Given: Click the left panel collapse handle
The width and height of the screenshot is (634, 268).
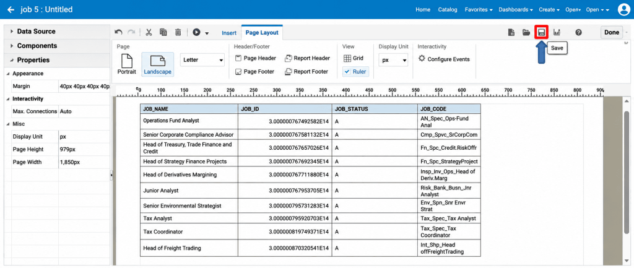Looking at the screenshot, I should [x=111, y=175].
